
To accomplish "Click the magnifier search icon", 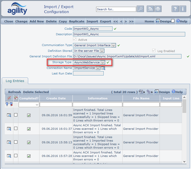I will click(140, 9).
